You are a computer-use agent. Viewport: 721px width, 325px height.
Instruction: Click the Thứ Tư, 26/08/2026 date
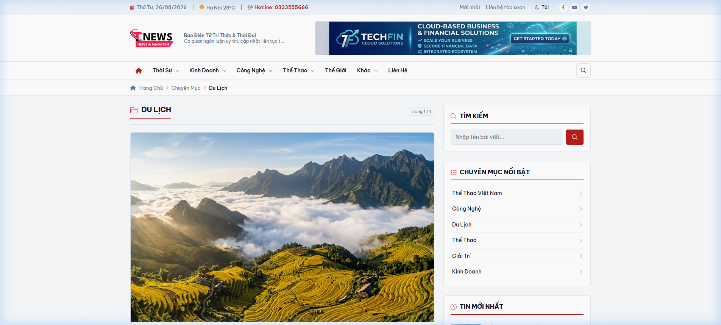point(158,8)
